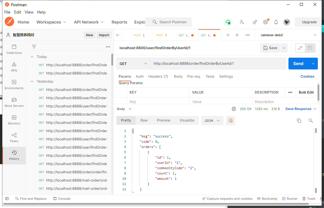Open Environments in the sidebar
The width and height of the screenshot is (324, 208).
coord(14,85)
